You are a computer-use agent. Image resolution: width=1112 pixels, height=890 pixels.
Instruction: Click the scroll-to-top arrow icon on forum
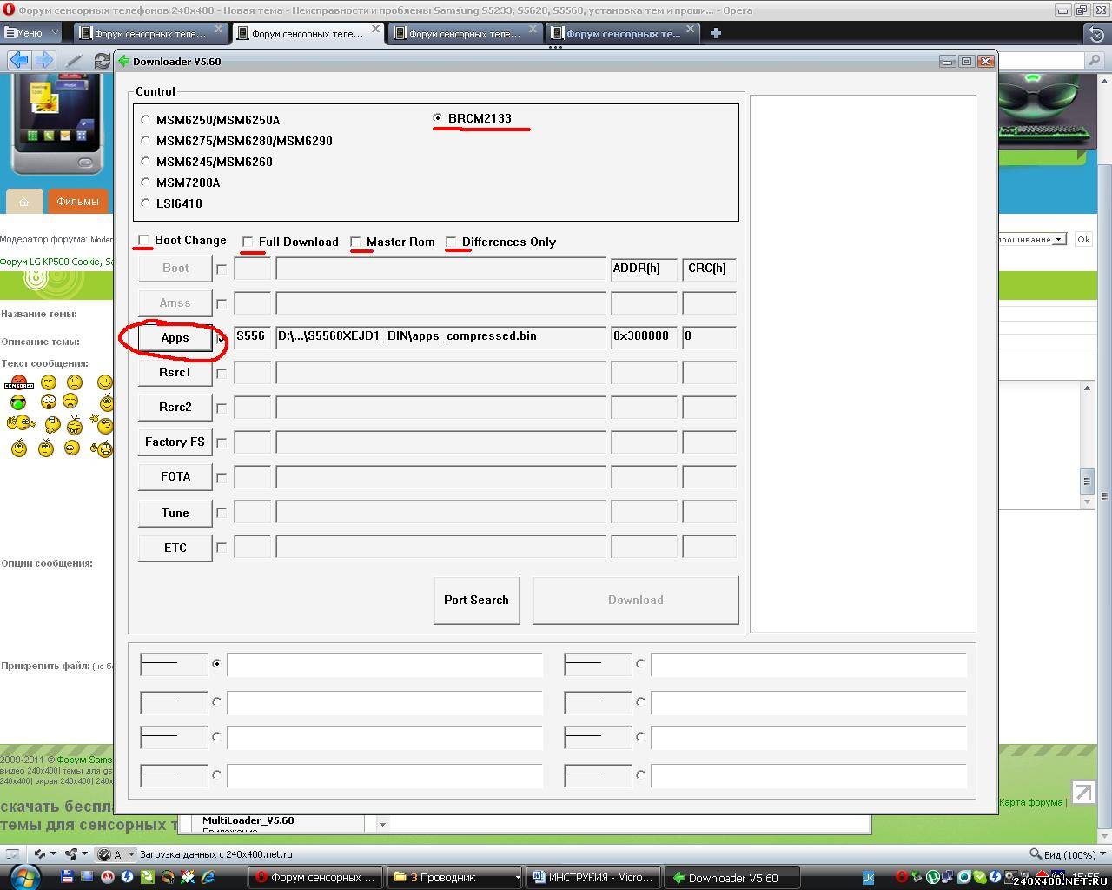pyautogui.click(x=1083, y=792)
